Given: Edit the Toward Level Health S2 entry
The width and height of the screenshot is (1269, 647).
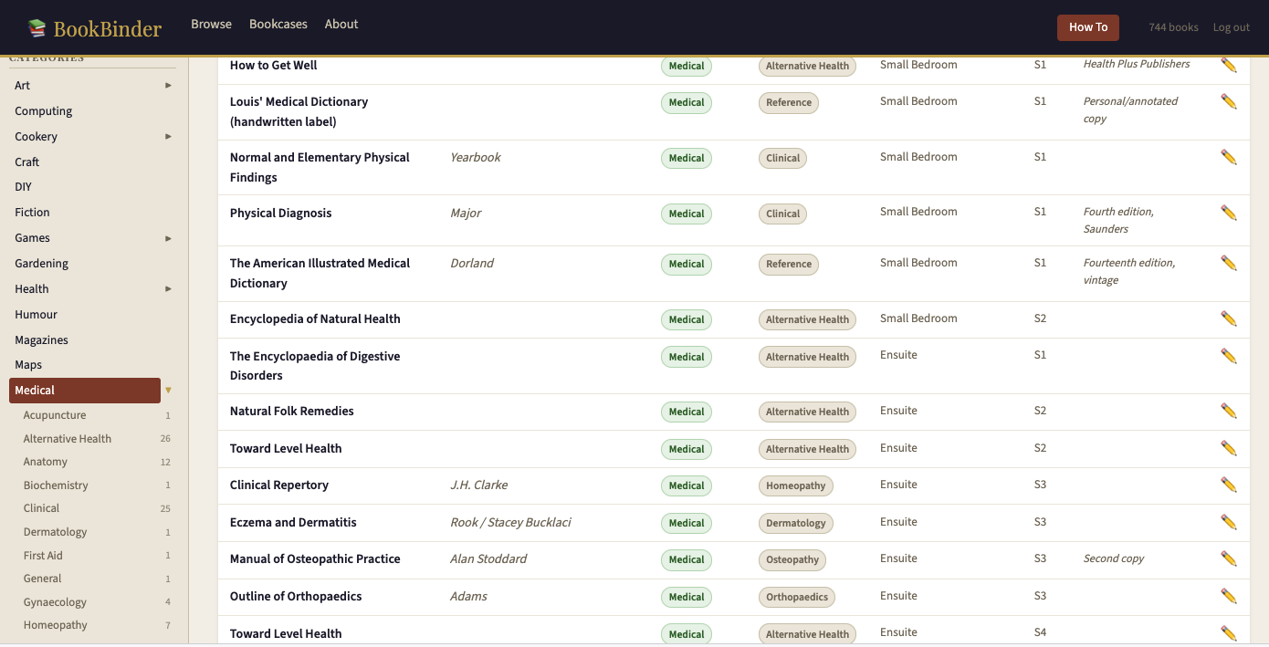Looking at the screenshot, I should [x=1229, y=448].
